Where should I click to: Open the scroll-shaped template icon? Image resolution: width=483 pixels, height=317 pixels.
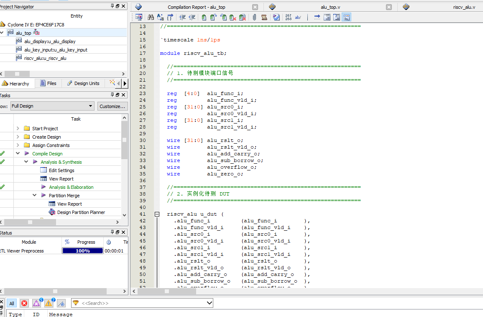click(264, 17)
